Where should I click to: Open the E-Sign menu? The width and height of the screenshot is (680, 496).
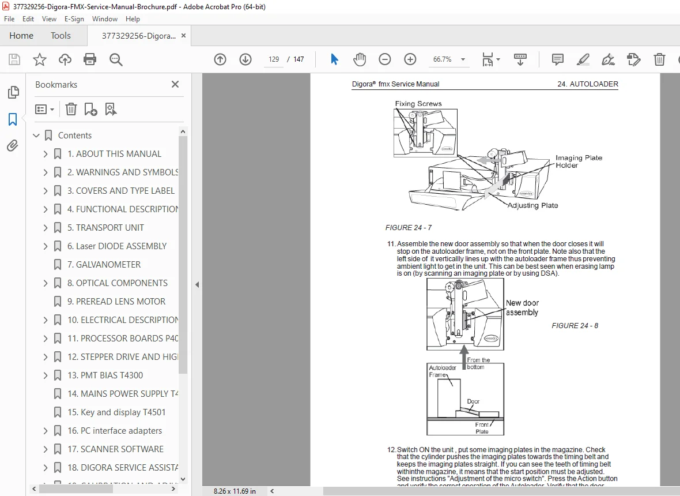(74, 18)
